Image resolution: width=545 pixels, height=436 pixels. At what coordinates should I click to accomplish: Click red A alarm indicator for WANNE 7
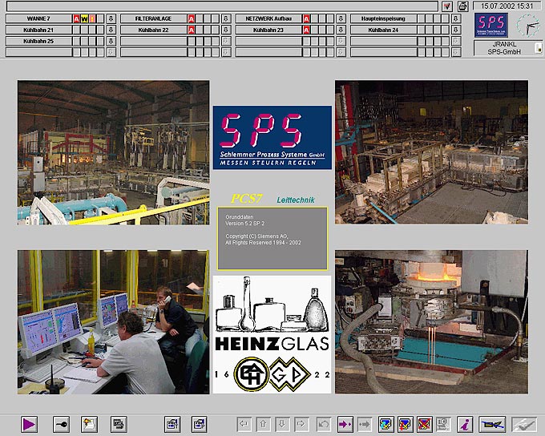point(76,18)
